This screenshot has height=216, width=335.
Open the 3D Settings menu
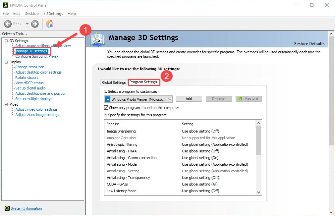[53, 14]
